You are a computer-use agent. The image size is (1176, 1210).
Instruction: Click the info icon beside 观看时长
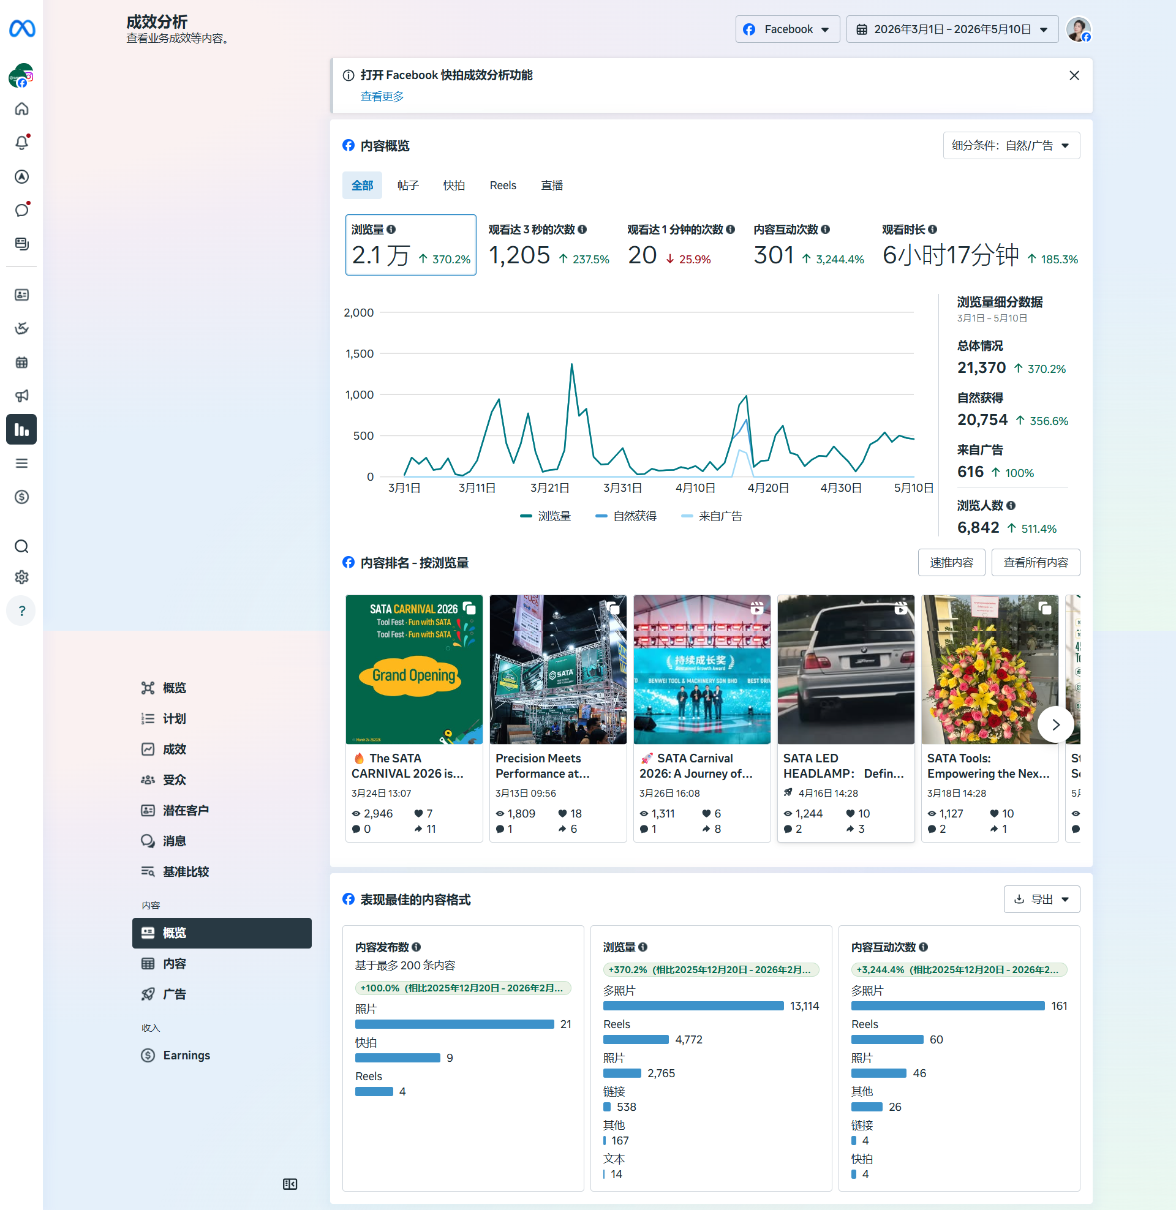coord(932,230)
